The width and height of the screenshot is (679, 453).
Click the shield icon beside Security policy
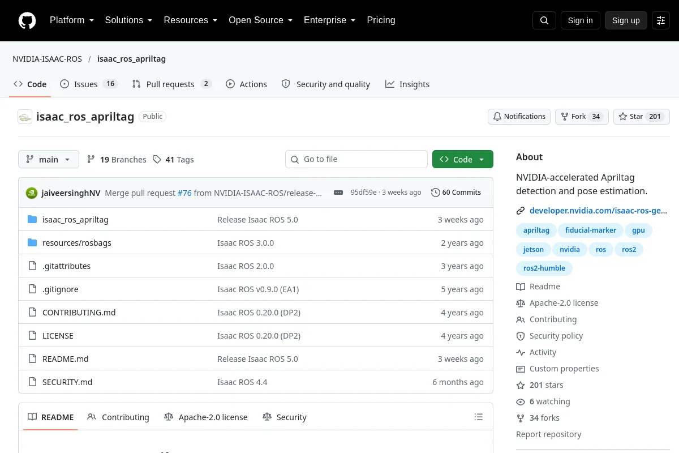[521, 336]
